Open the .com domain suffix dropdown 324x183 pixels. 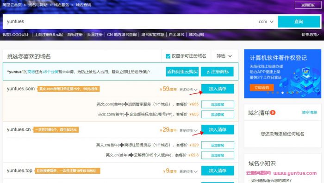(266, 21)
